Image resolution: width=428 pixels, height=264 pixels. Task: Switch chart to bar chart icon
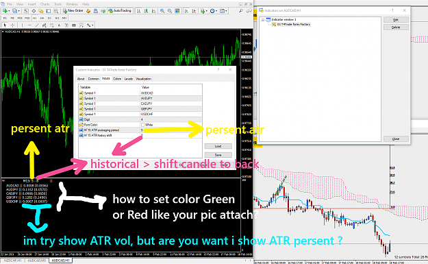pos(138,11)
